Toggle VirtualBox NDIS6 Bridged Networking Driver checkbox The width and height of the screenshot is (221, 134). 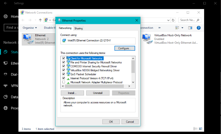pos(64,70)
